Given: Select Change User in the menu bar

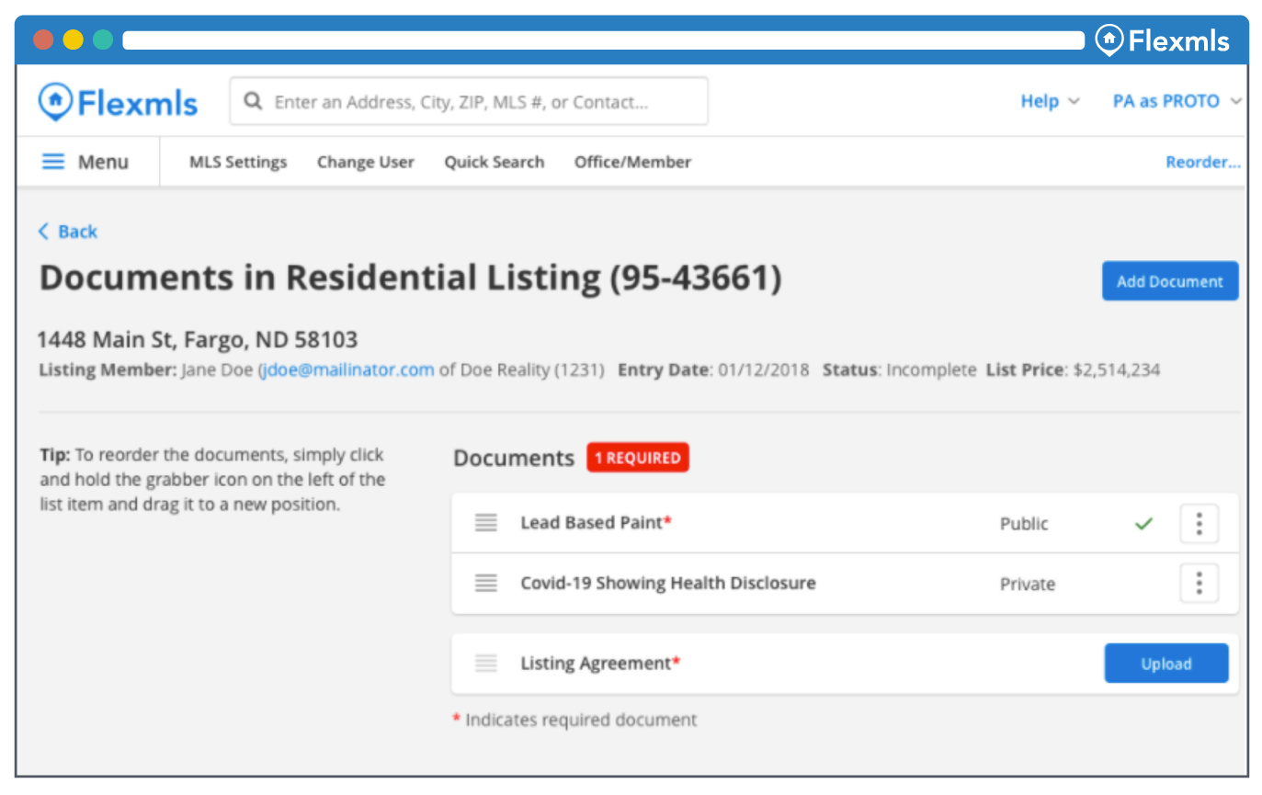Looking at the screenshot, I should pos(365,162).
